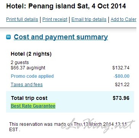Click the $66.37 avg/night rate text
Screen dimensions: 139x138
pos(28,68)
